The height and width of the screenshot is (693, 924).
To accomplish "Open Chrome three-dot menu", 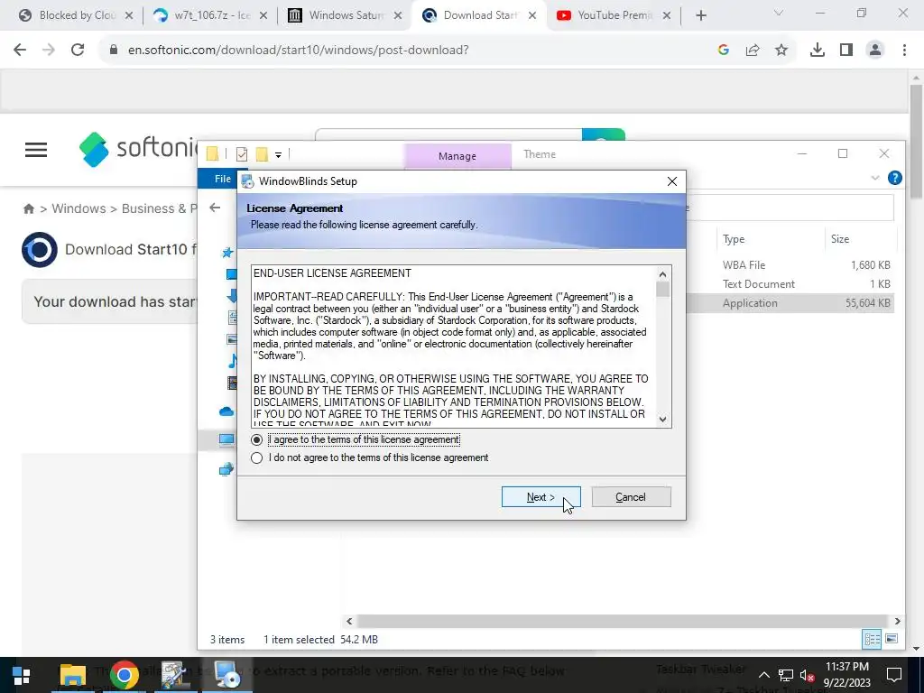I will click(x=904, y=51).
